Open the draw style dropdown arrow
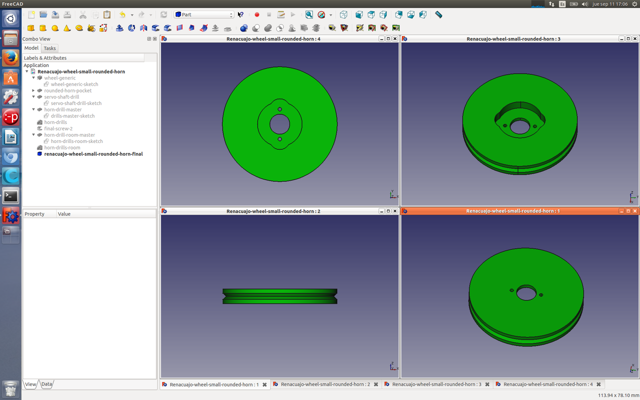640x400 pixels. (x=330, y=15)
